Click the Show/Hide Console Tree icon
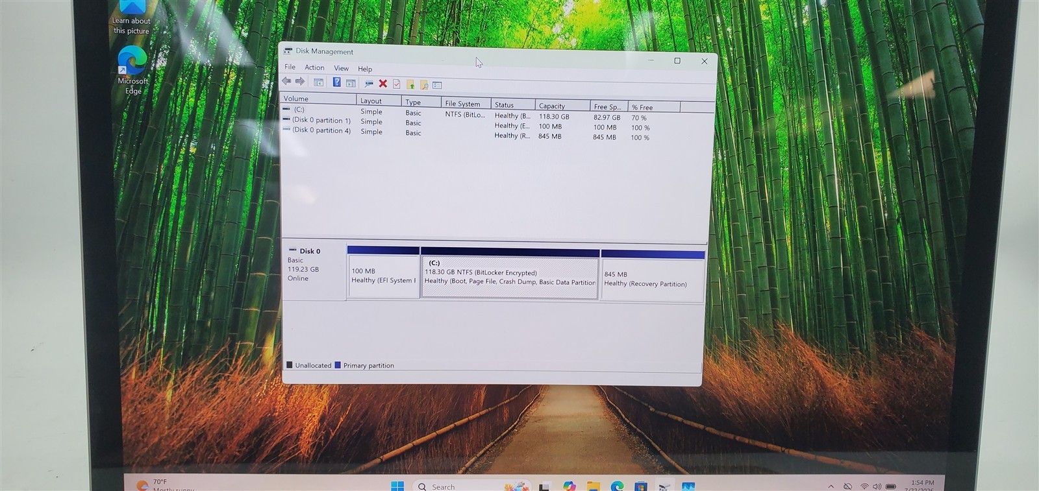1039x491 pixels. tap(318, 82)
